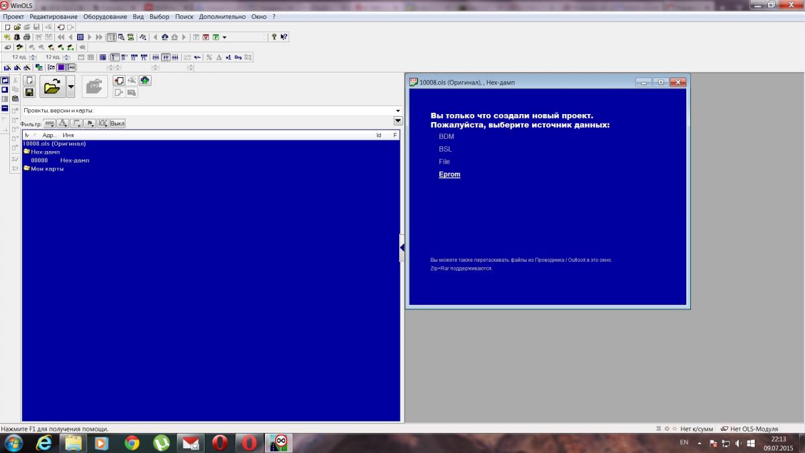Click the percent display toolbar icon
This screenshot has height=453, width=805.
pos(209,57)
